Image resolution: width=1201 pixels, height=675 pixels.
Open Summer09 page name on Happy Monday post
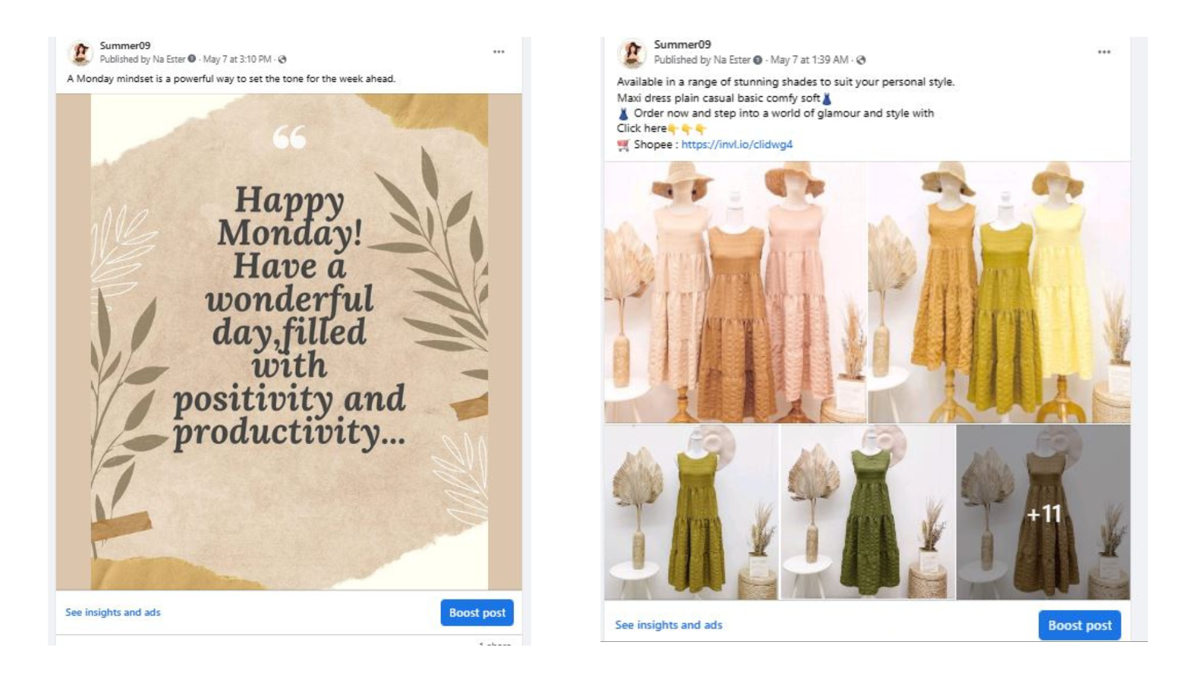click(x=125, y=46)
